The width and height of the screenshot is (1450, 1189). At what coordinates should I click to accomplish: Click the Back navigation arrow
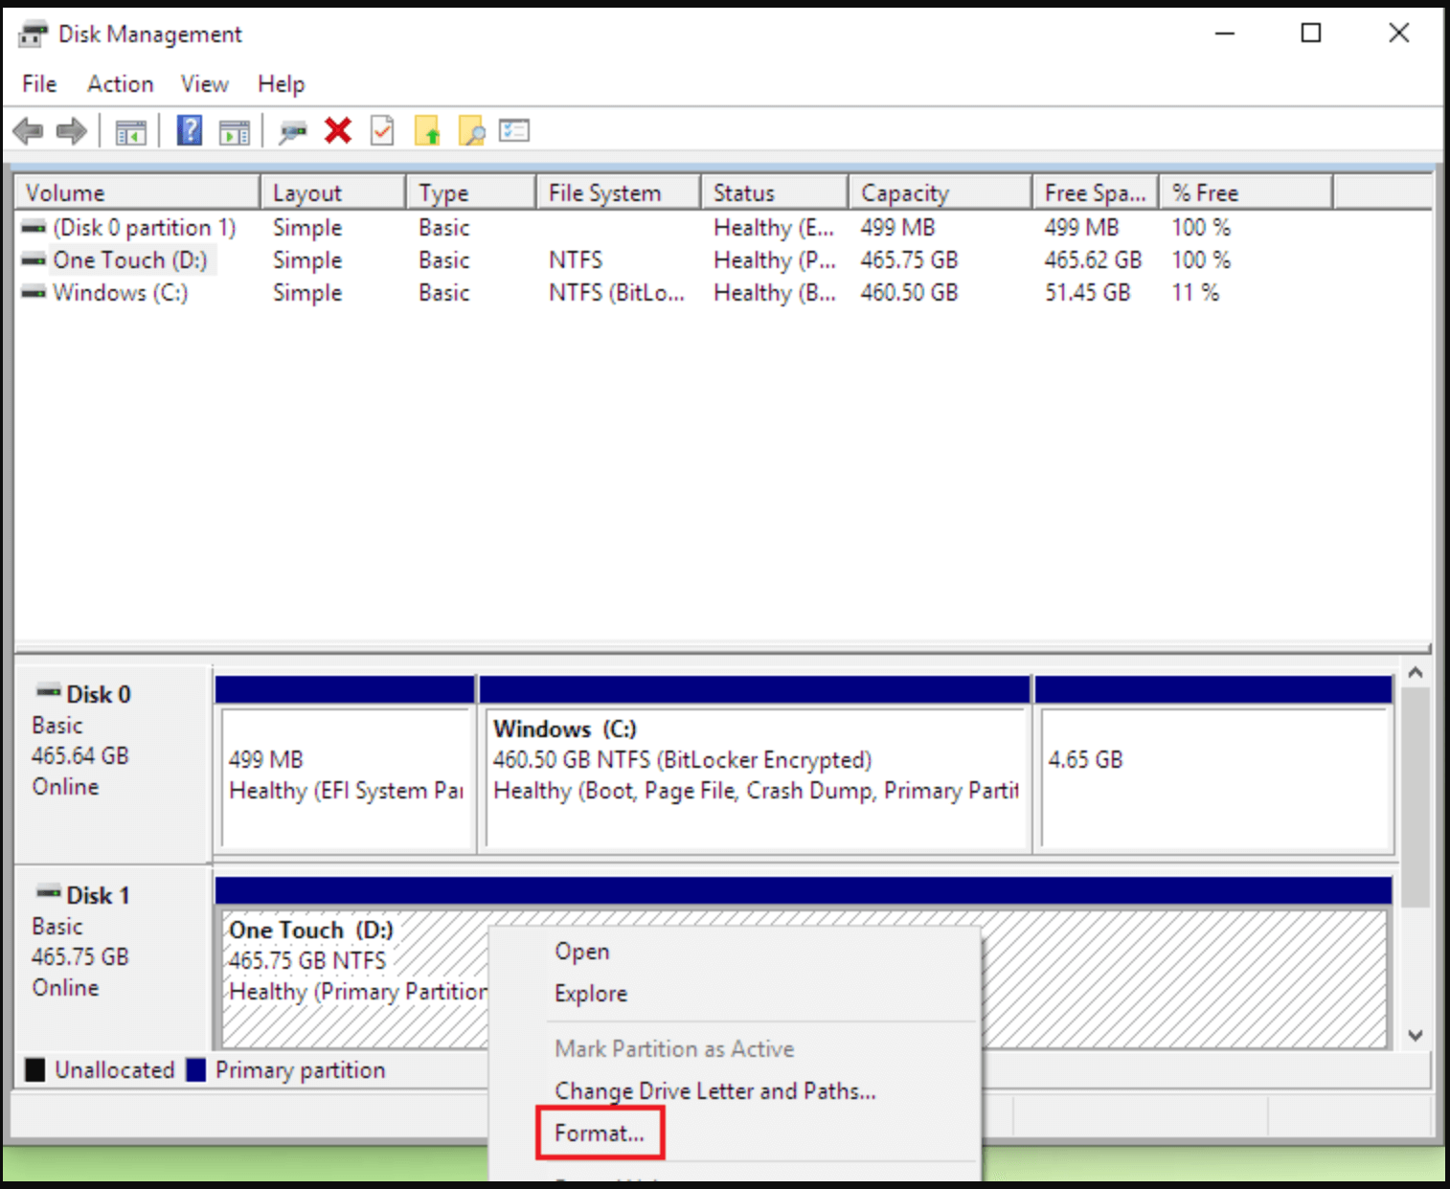pos(28,130)
